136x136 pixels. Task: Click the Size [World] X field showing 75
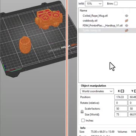(x=121, y=114)
